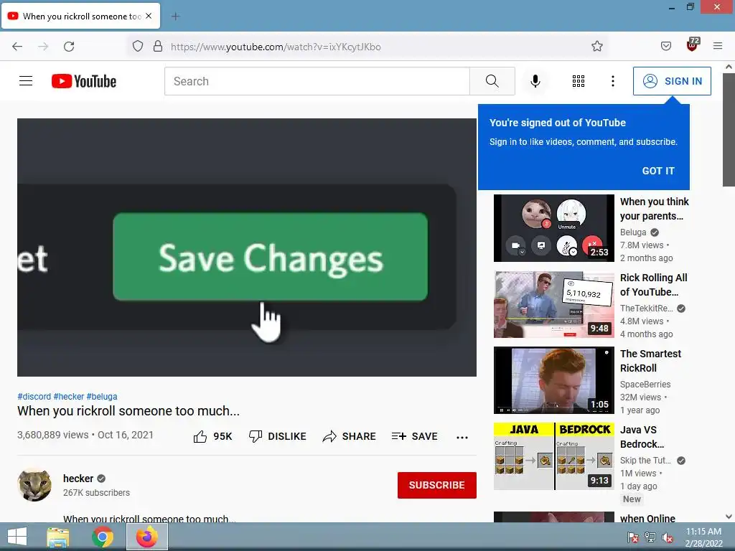Screen dimensions: 735x551
Task: Open the 'Java VS Bedrock...' title link
Action: click(x=642, y=437)
